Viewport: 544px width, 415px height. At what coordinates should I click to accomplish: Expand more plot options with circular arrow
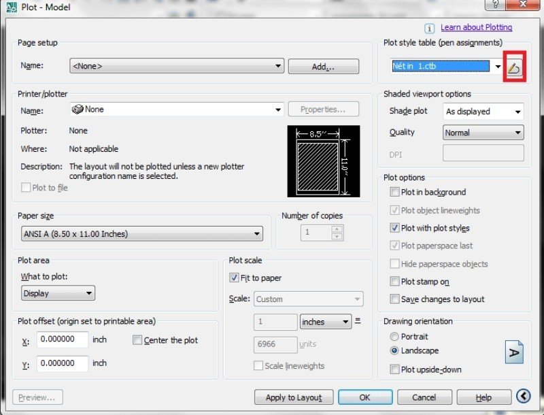(x=524, y=397)
